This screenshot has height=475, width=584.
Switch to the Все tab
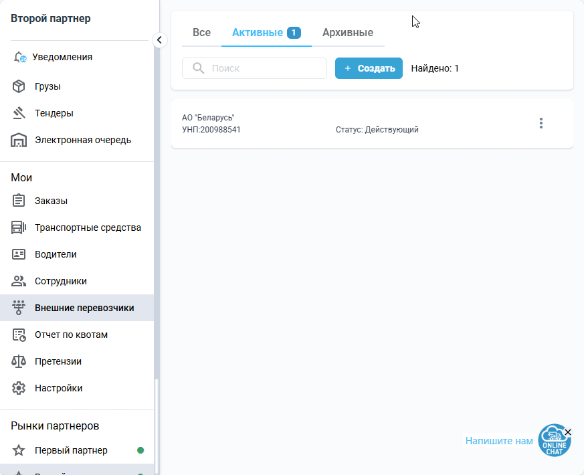coord(201,31)
